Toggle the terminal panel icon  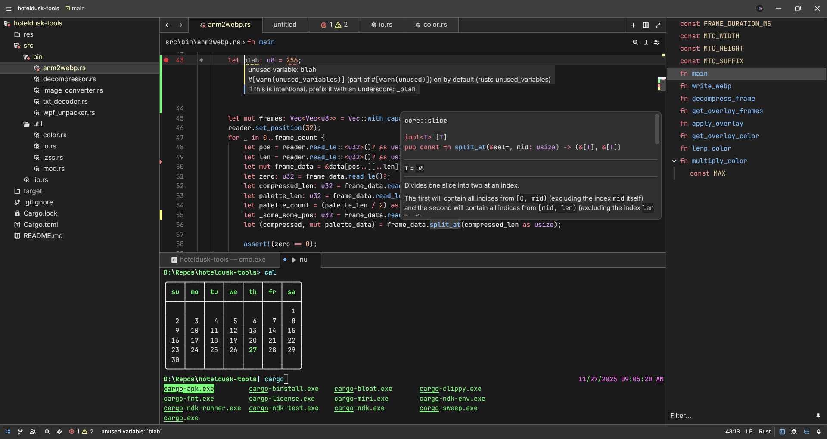pyautogui.click(x=782, y=431)
